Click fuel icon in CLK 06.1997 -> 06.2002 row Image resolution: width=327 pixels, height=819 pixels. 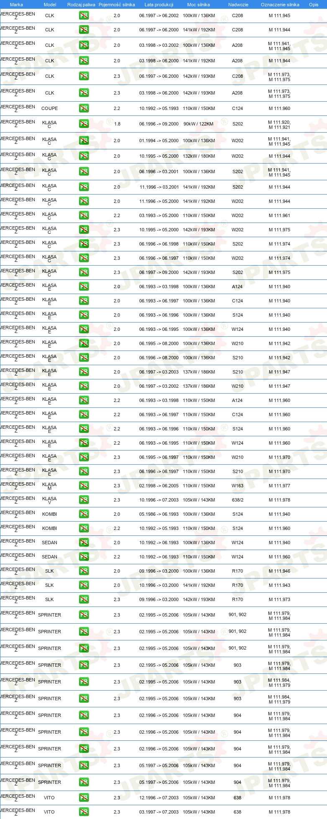pyautogui.click(x=84, y=15)
